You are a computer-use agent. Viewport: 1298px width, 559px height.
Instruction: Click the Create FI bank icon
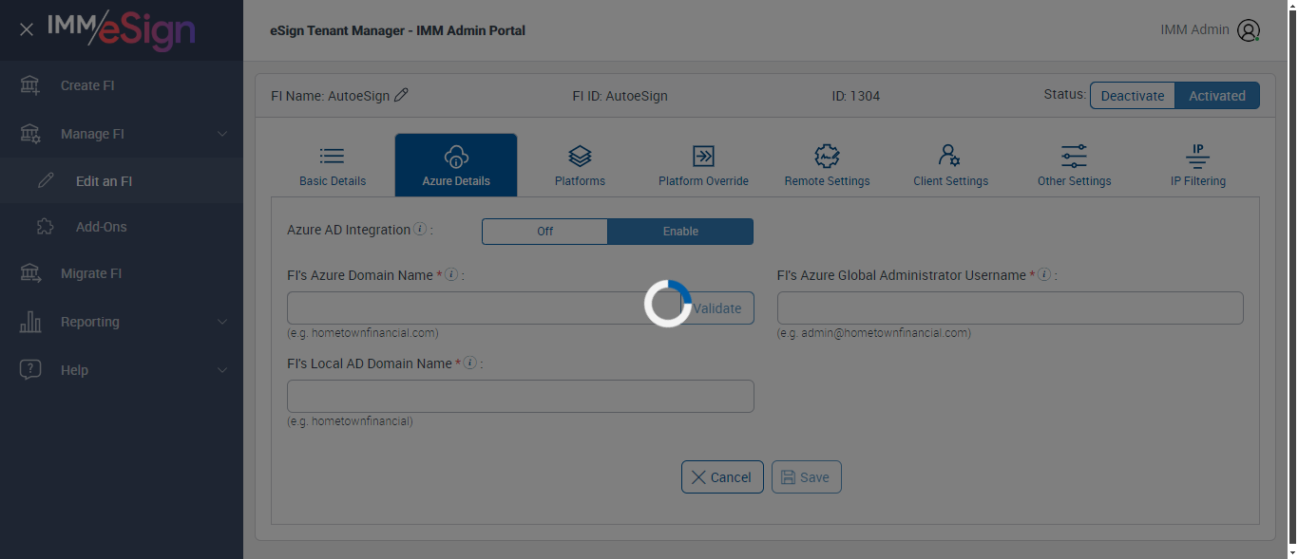coord(30,85)
